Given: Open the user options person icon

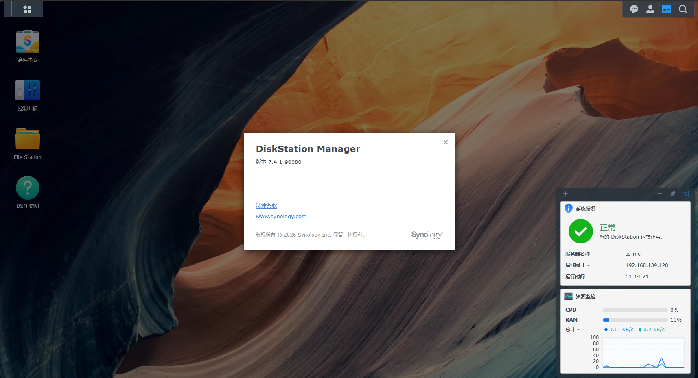Looking at the screenshot, I should point(650,9).
